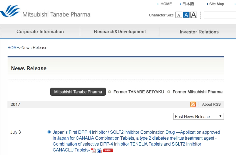
Task: Switch to Former Mitsubishi Pharma releases
Action: click(x=197, y=92)
